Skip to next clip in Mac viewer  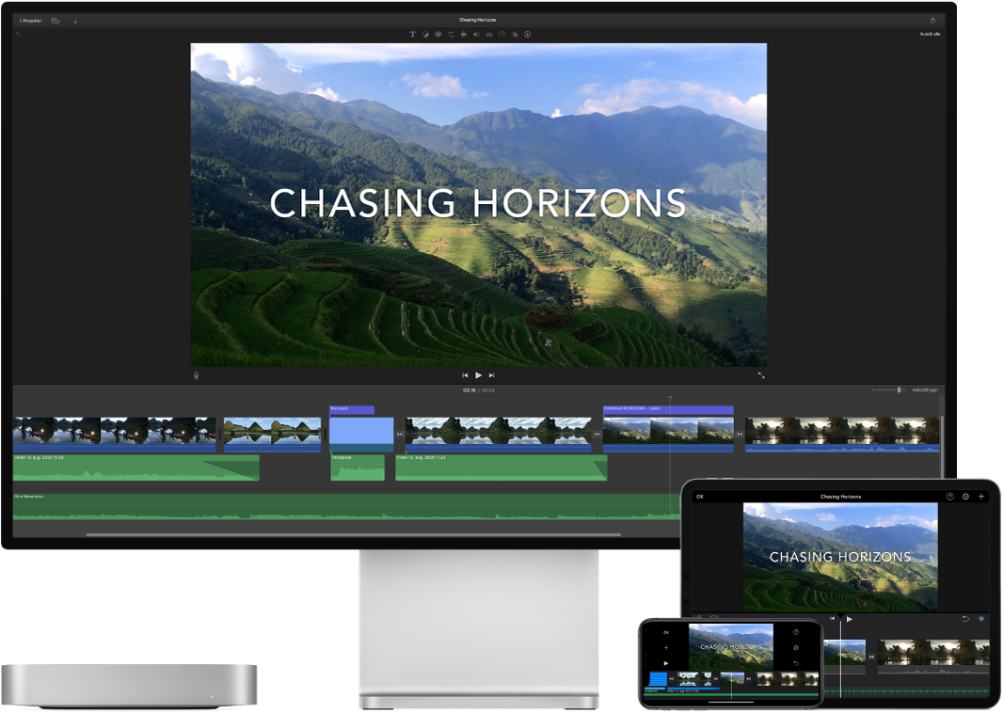491,375
